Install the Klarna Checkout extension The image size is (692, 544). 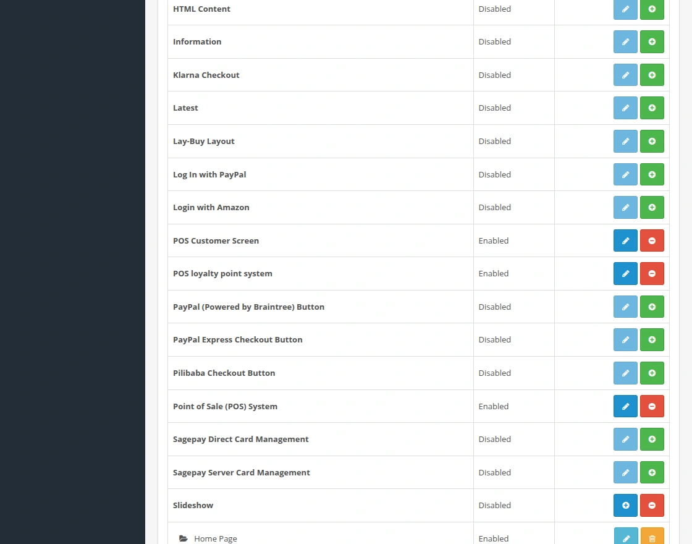click(x=652, y=75)
